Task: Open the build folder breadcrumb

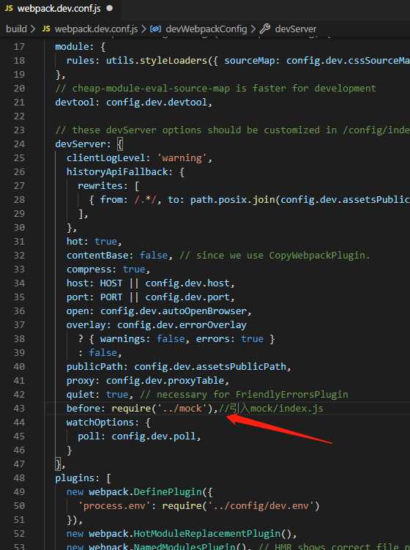Action: tap(16, 29)
